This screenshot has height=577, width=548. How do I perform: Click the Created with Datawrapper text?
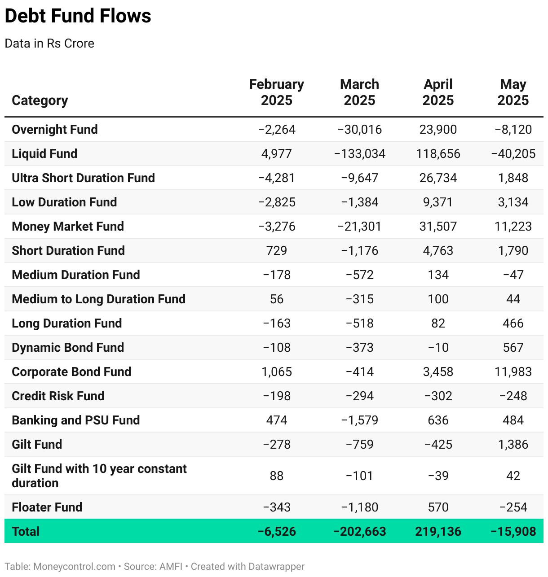point(247,567)
